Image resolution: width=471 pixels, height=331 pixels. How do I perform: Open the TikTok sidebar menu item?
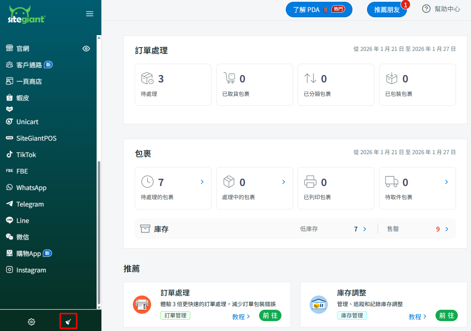[x=26, y=155]
